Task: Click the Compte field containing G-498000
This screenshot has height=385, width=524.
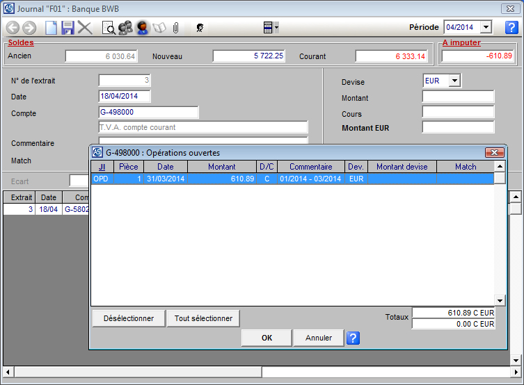Action: pyautogui.click(x=148, y=113)
